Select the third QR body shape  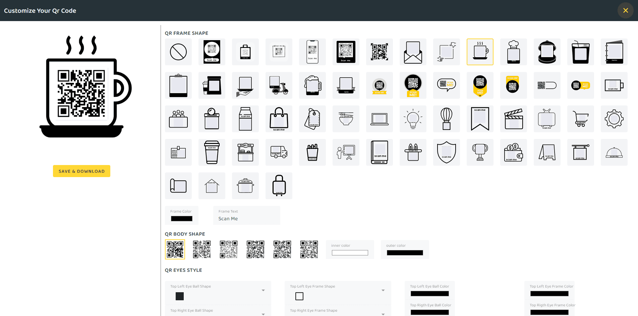coord(229,249)
